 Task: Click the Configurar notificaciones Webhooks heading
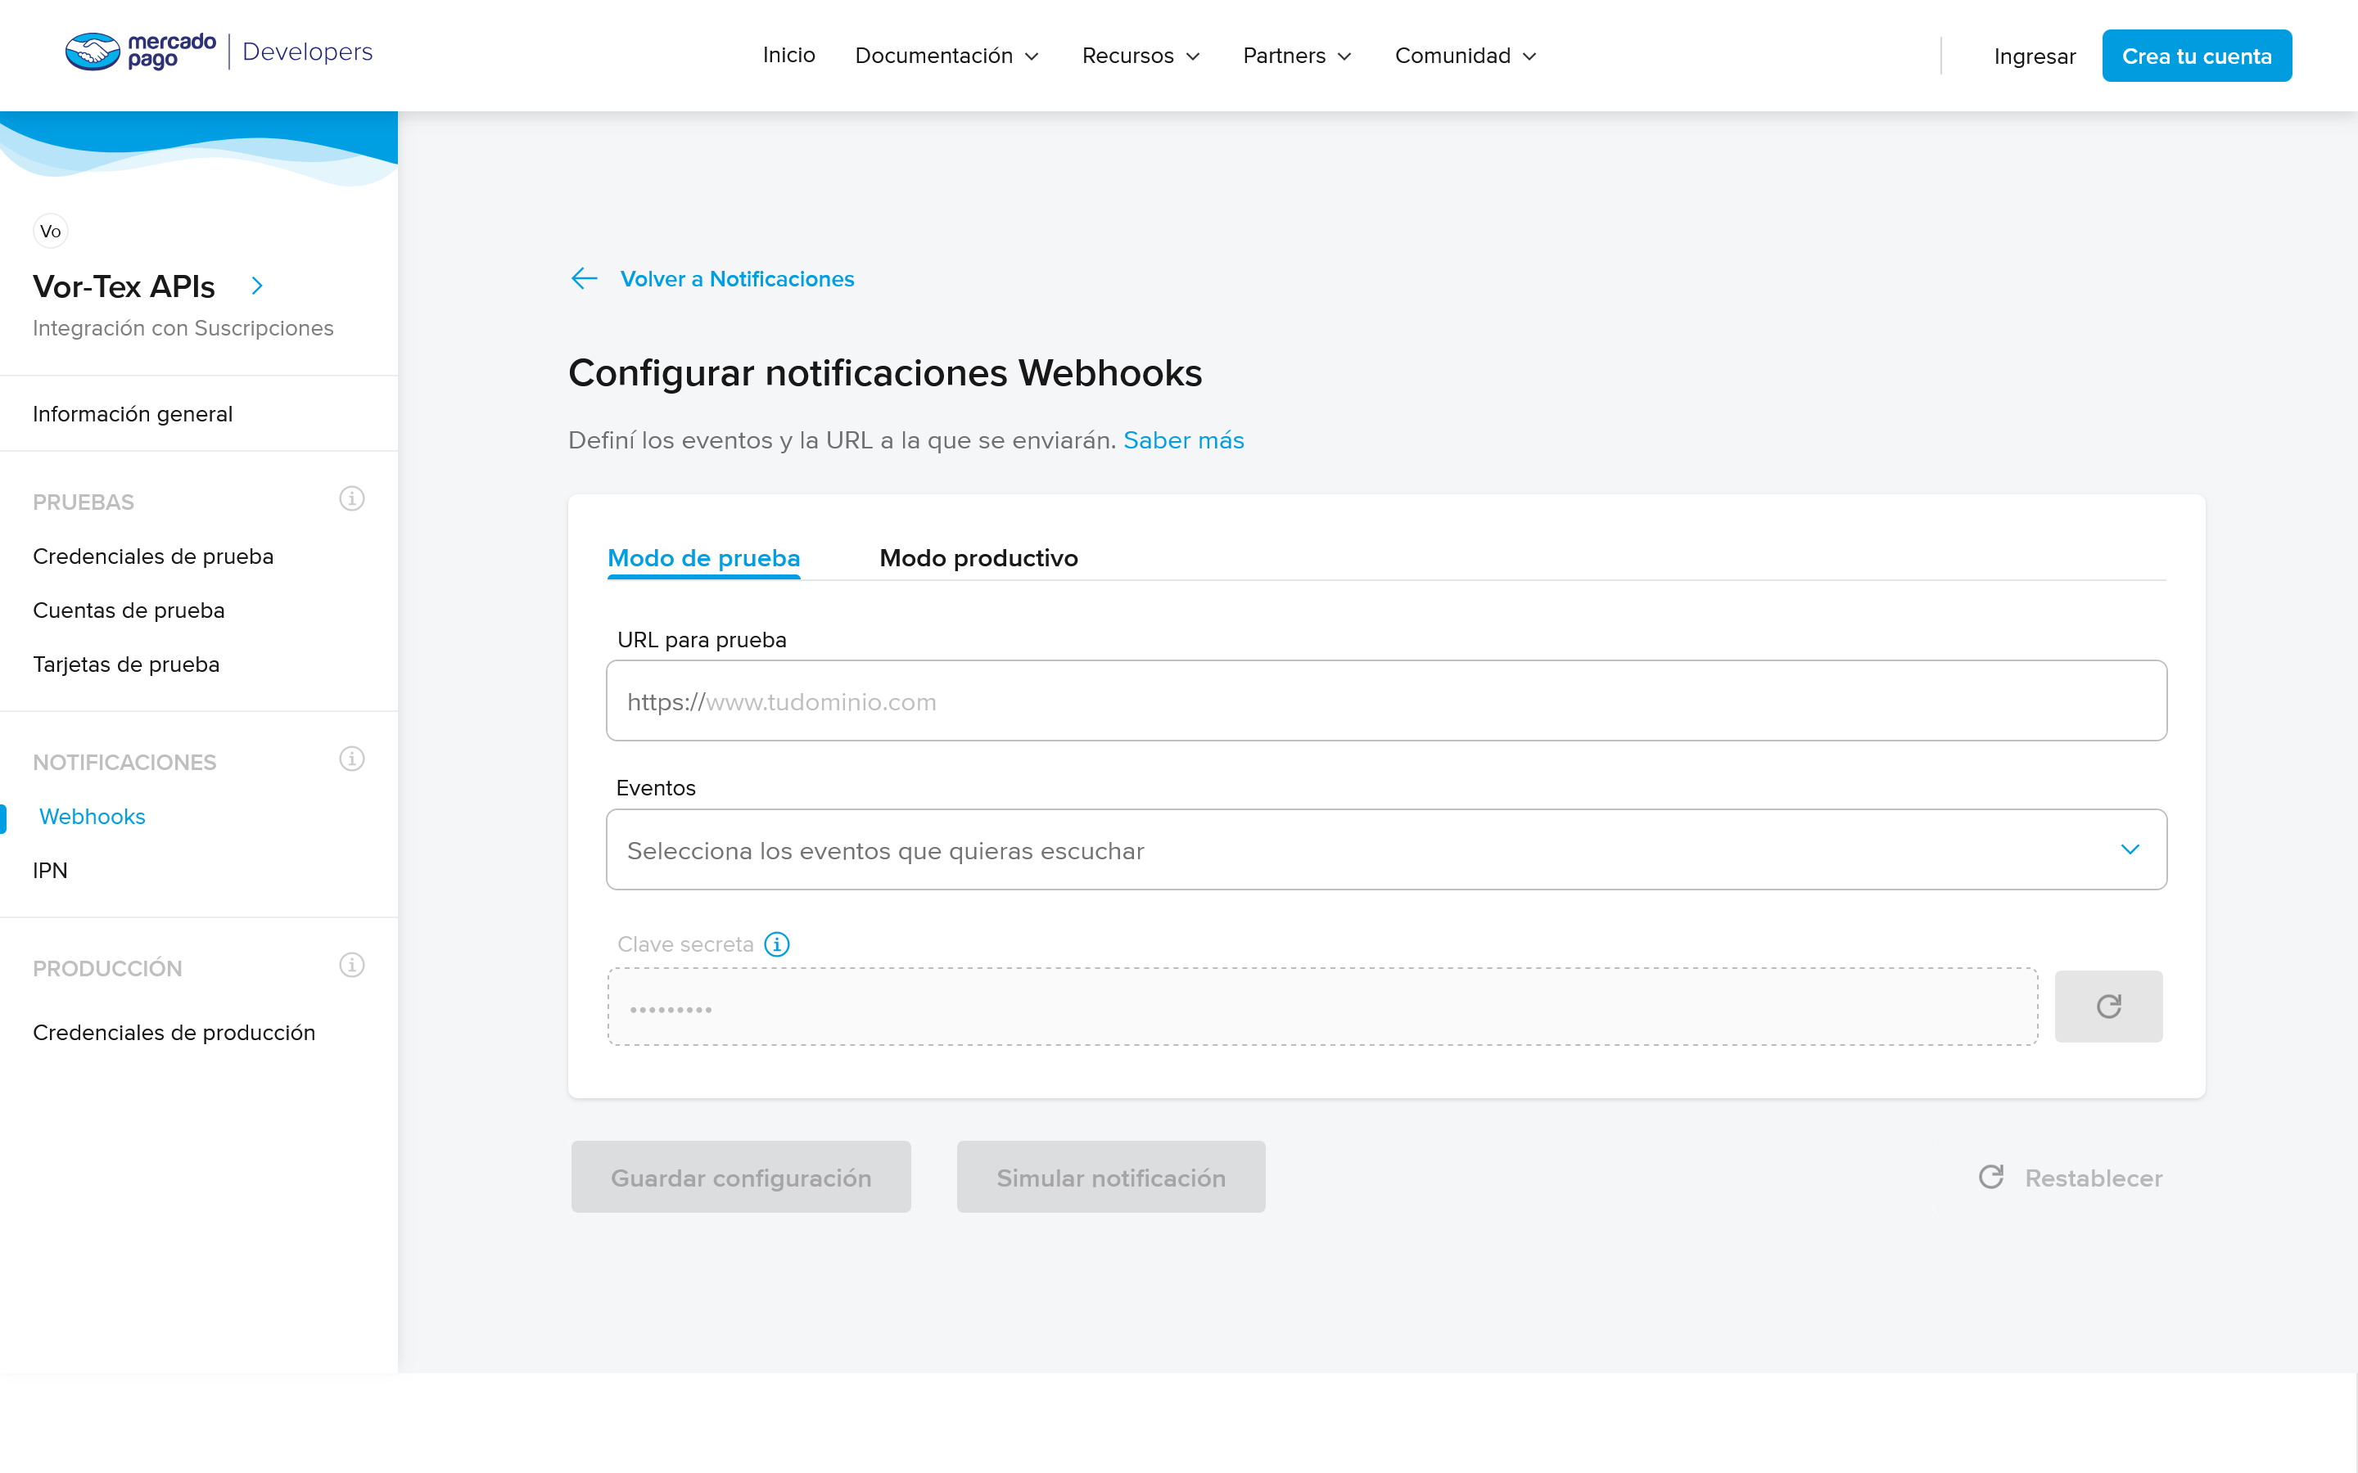pyautogui.click(x=885, y=373)
